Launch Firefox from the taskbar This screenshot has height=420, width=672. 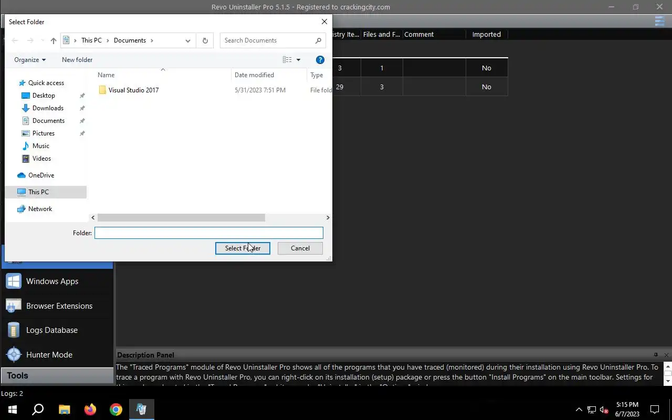[90, 409]
